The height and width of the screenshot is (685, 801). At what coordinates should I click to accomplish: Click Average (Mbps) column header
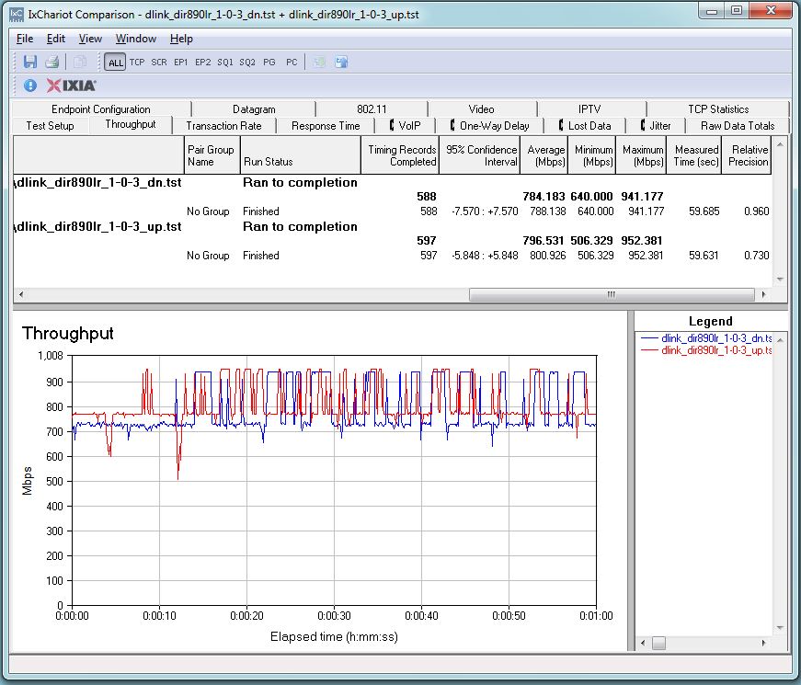[x=544, y=155]
